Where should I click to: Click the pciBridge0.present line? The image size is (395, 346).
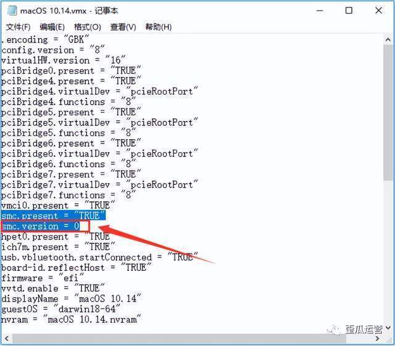(x=71, y=71)
